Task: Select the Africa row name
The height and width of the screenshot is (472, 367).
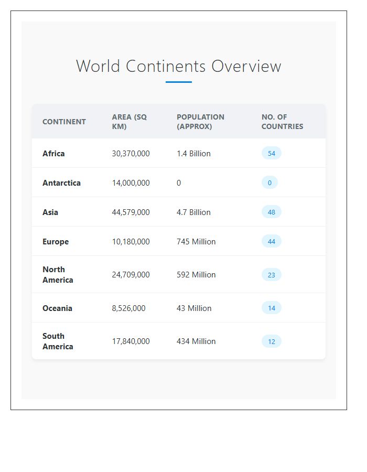Action: click(x=53, y=154)
